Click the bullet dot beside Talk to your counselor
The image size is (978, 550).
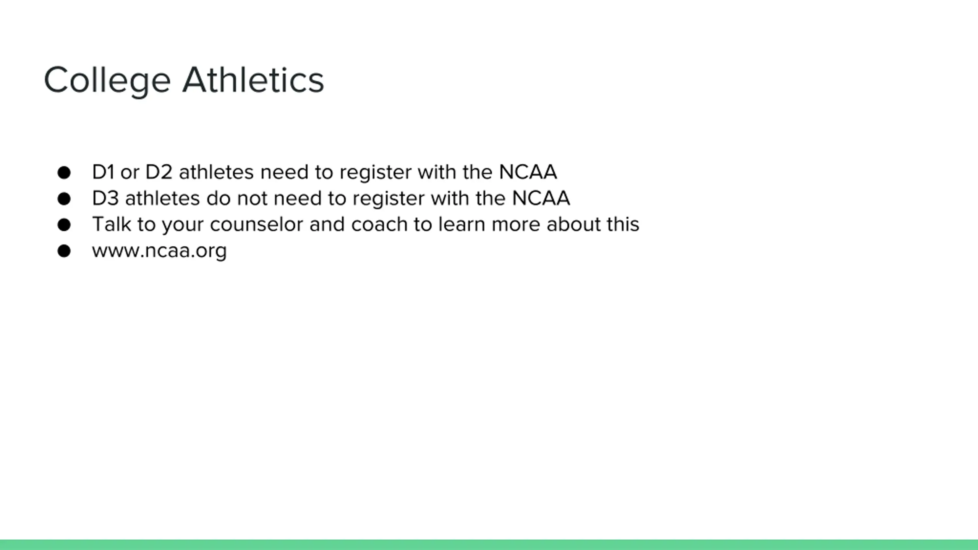coord(64,225)
